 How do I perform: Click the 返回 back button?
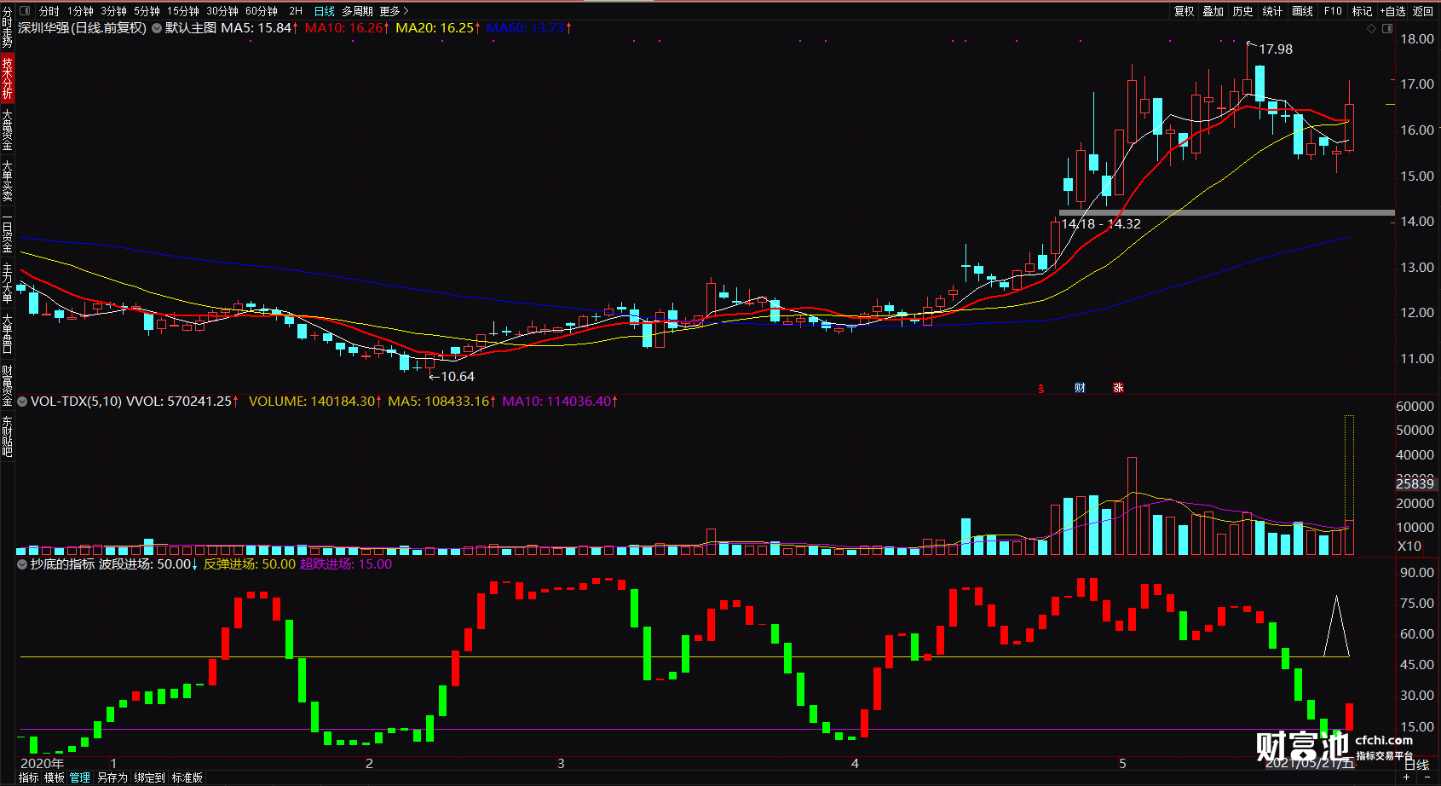pyautogui.click(x=1423, y=11)
